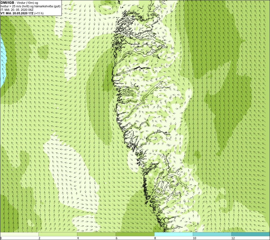Click the 10–12 m/s cyan legend swatch
The width and height of the screenshot is (270, 240).
(212, 234)
